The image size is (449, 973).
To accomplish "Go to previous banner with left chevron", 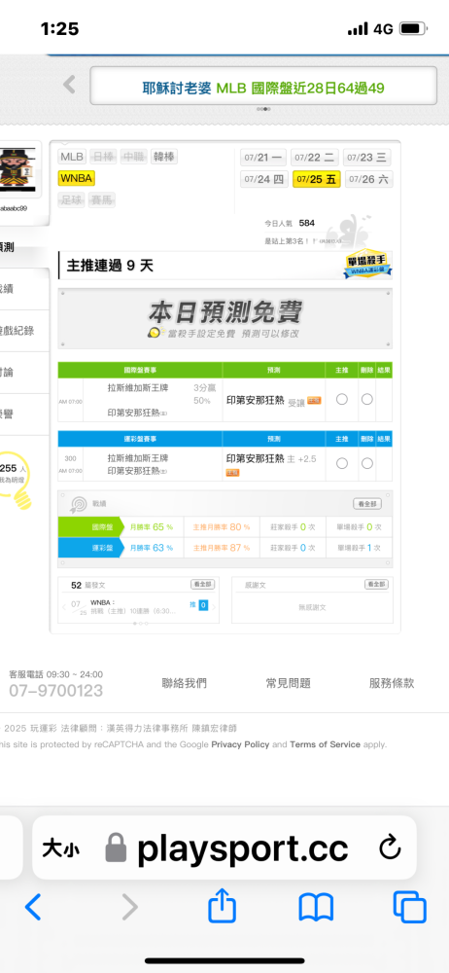I will [69, 85].
